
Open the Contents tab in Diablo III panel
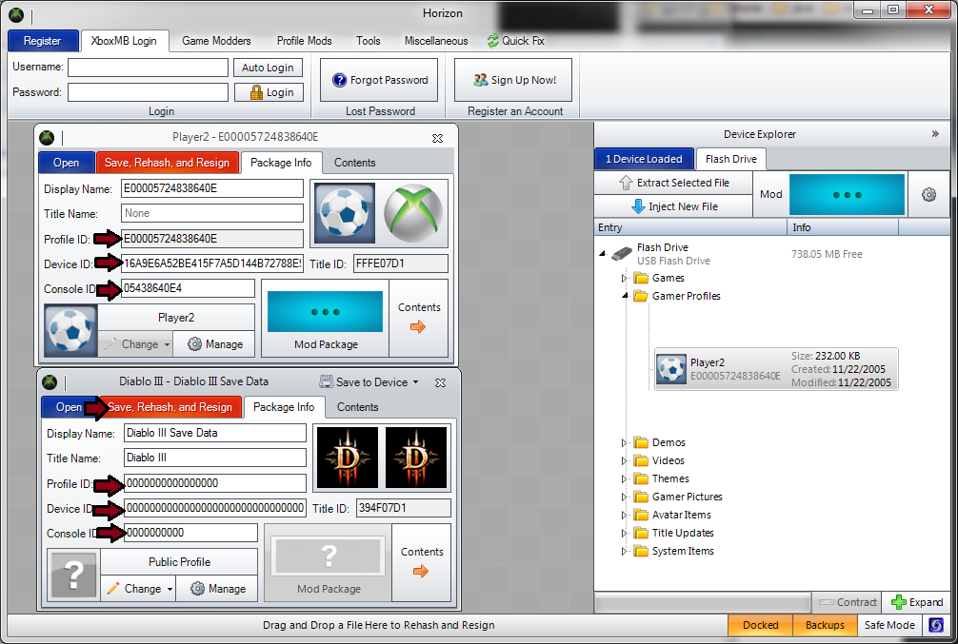357,407
